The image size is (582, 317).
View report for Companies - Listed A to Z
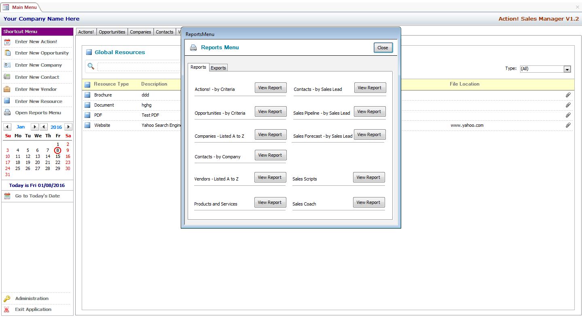[x=270, y=134]
